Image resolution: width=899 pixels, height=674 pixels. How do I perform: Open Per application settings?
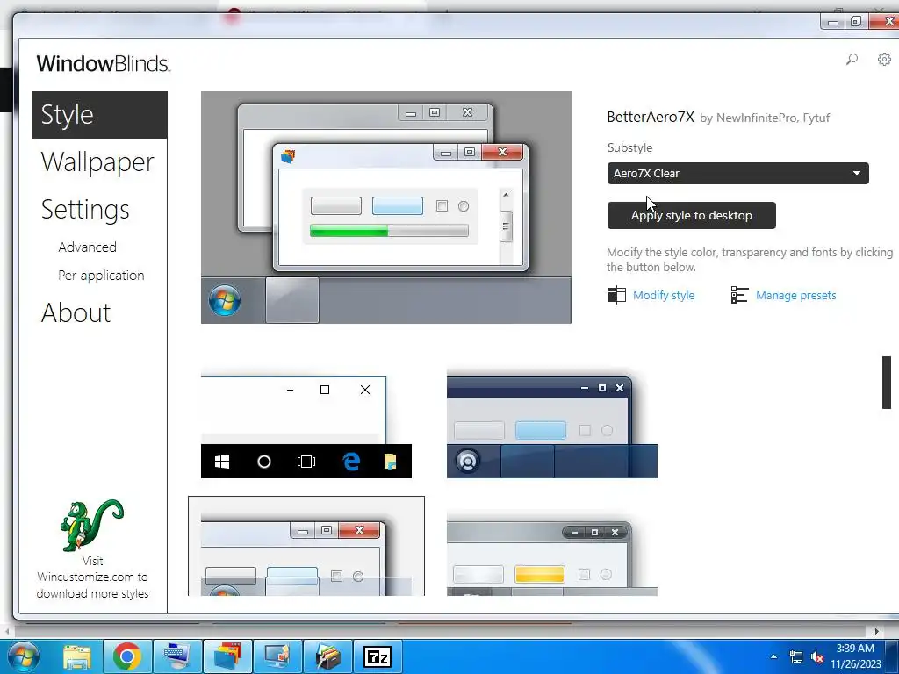point(101,275)
